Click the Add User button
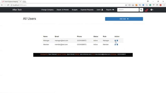This screenshot has width=166, height=93. pos(124,19)
